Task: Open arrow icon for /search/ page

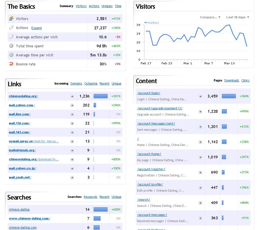Action: tap(200, 203)
